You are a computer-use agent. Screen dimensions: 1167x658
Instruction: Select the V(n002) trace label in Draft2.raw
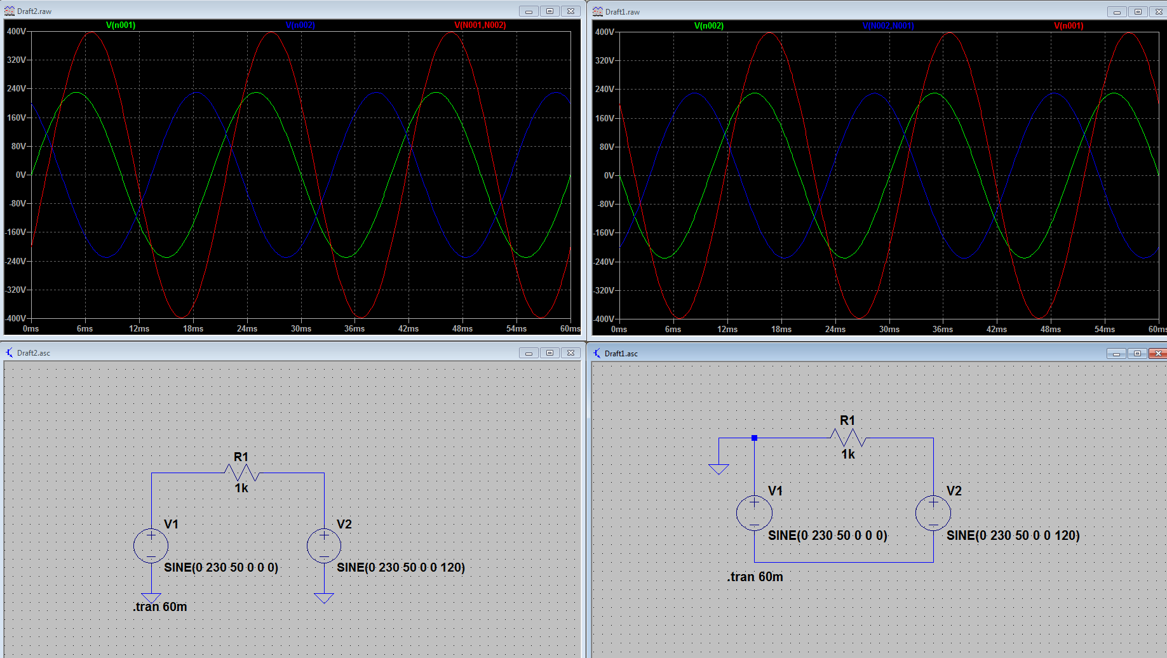coord(300,25)
